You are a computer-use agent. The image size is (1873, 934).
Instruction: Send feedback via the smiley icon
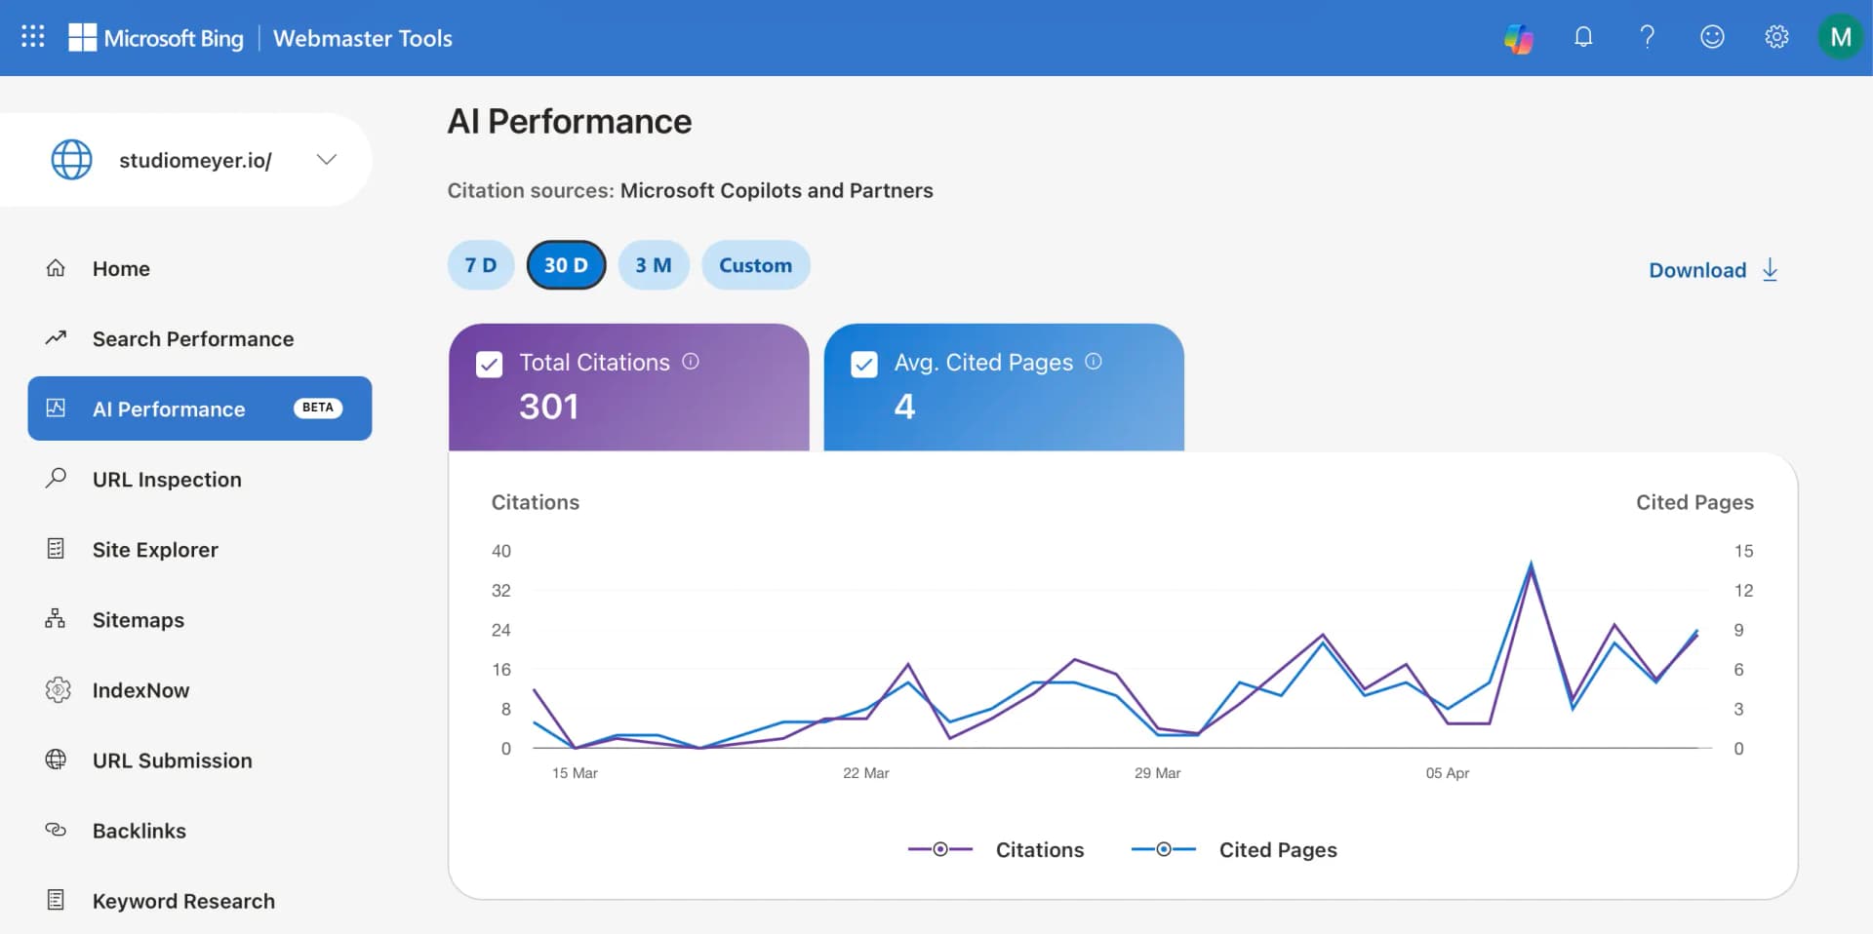(1712, 37)
